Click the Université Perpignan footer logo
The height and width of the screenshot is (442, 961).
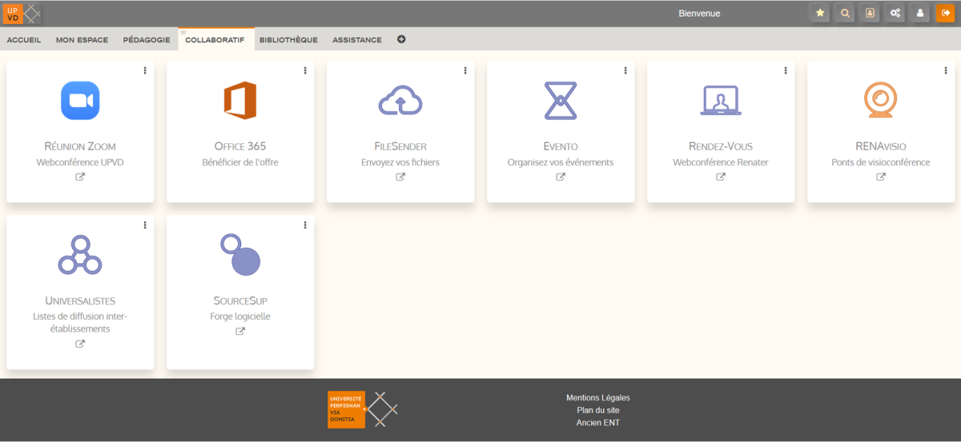(x=363, y=409)
